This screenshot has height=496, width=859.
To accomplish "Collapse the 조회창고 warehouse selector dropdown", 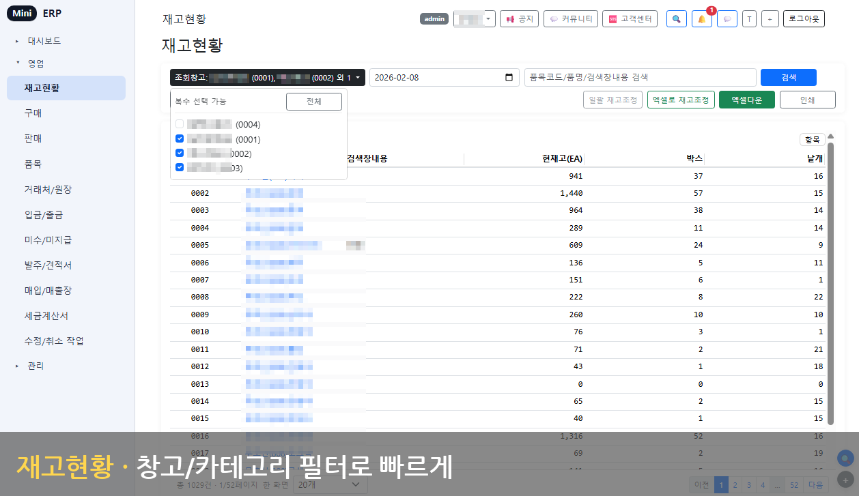I will [268, 77].
